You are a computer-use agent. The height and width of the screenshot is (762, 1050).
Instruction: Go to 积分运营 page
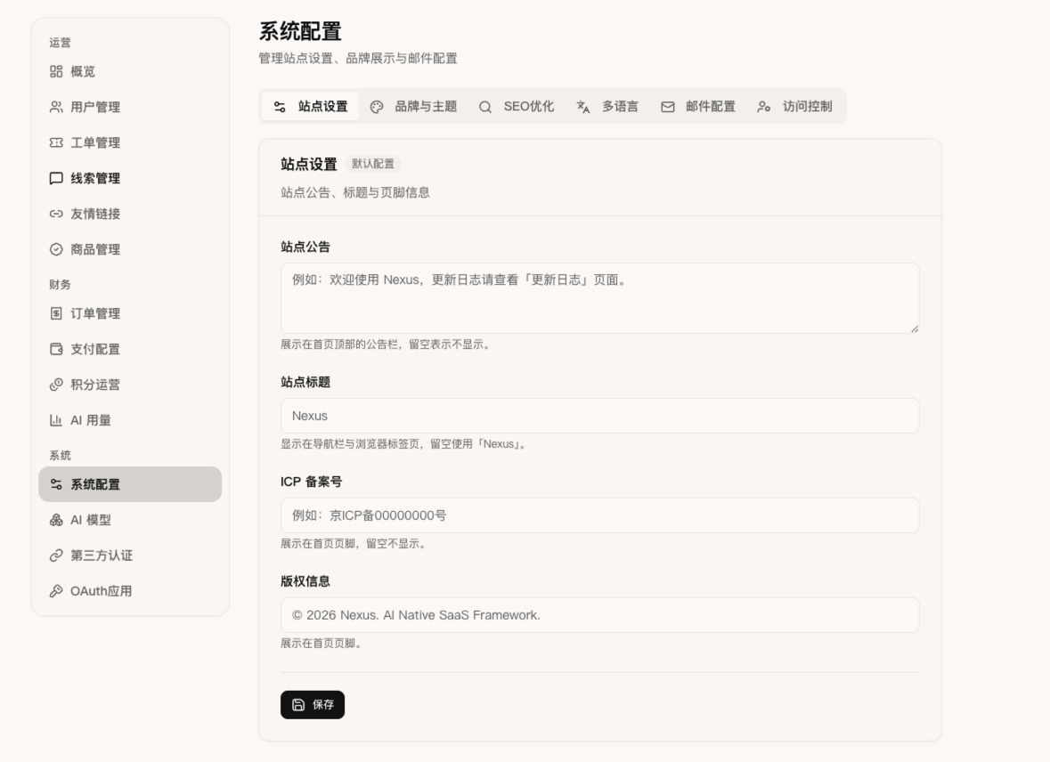pyautogui.click(x=130, y=385)
